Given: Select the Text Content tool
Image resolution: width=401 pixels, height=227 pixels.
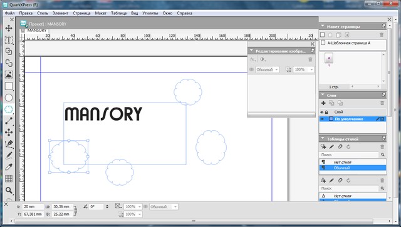Looking at the screenshot, I should pos(9,40).
